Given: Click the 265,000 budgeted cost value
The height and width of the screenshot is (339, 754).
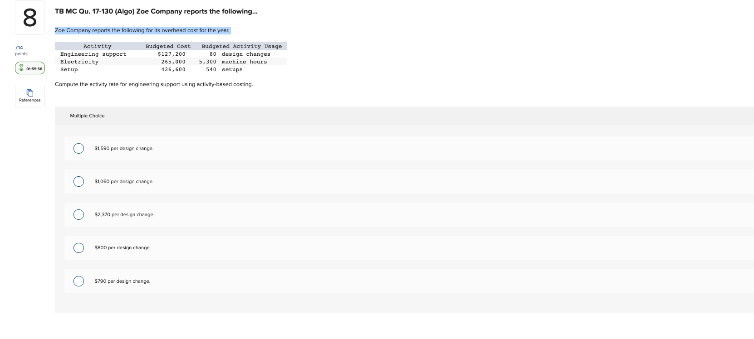Looking at the screenshot, I should 173,62.
